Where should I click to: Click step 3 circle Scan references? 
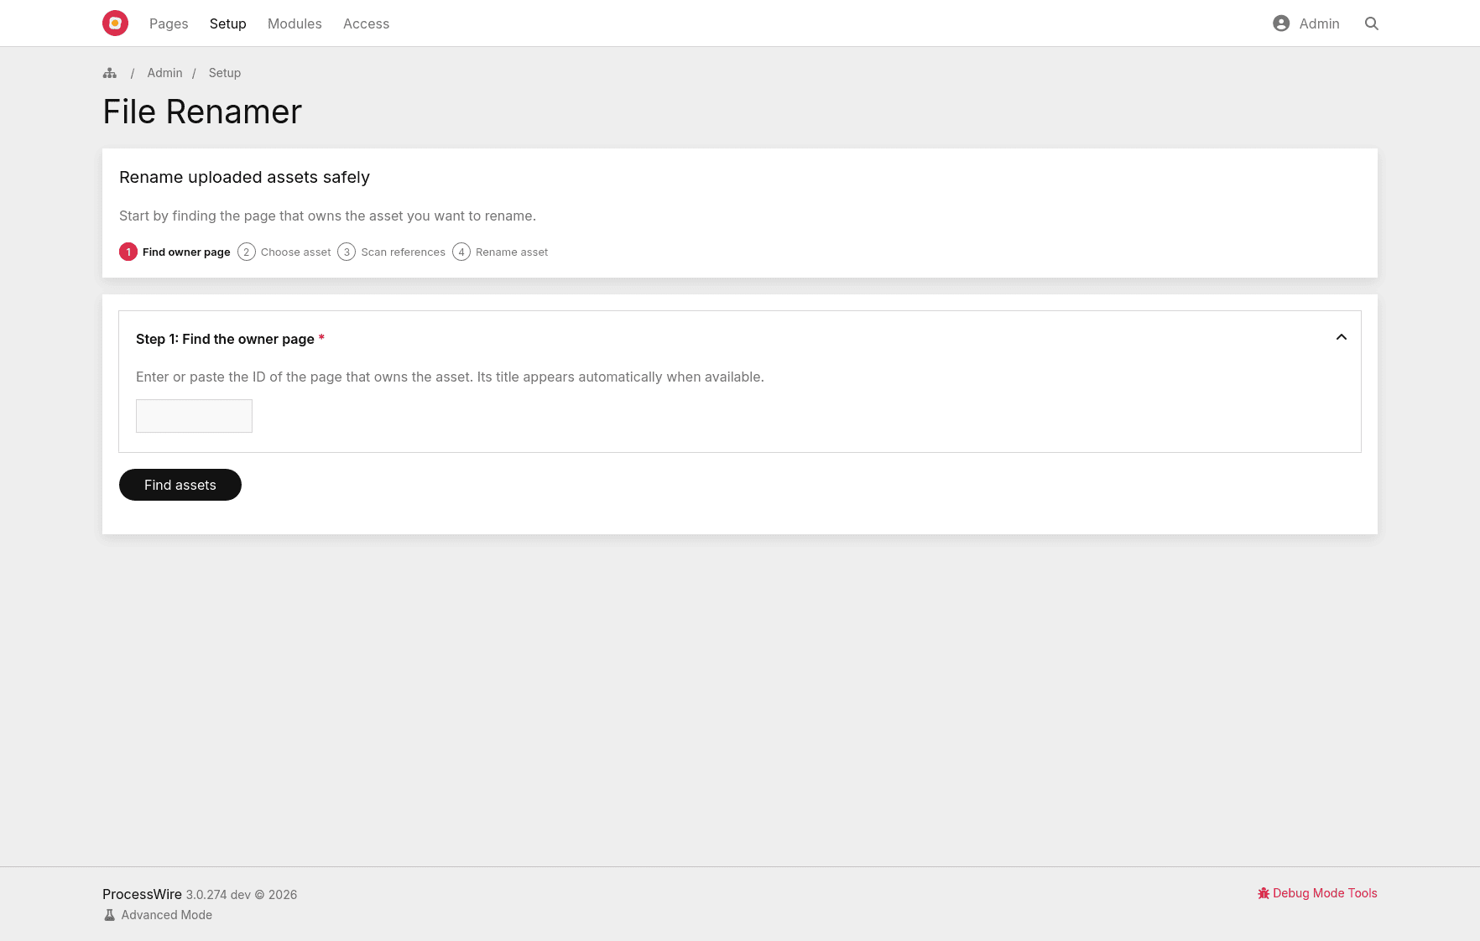(347, 252)
